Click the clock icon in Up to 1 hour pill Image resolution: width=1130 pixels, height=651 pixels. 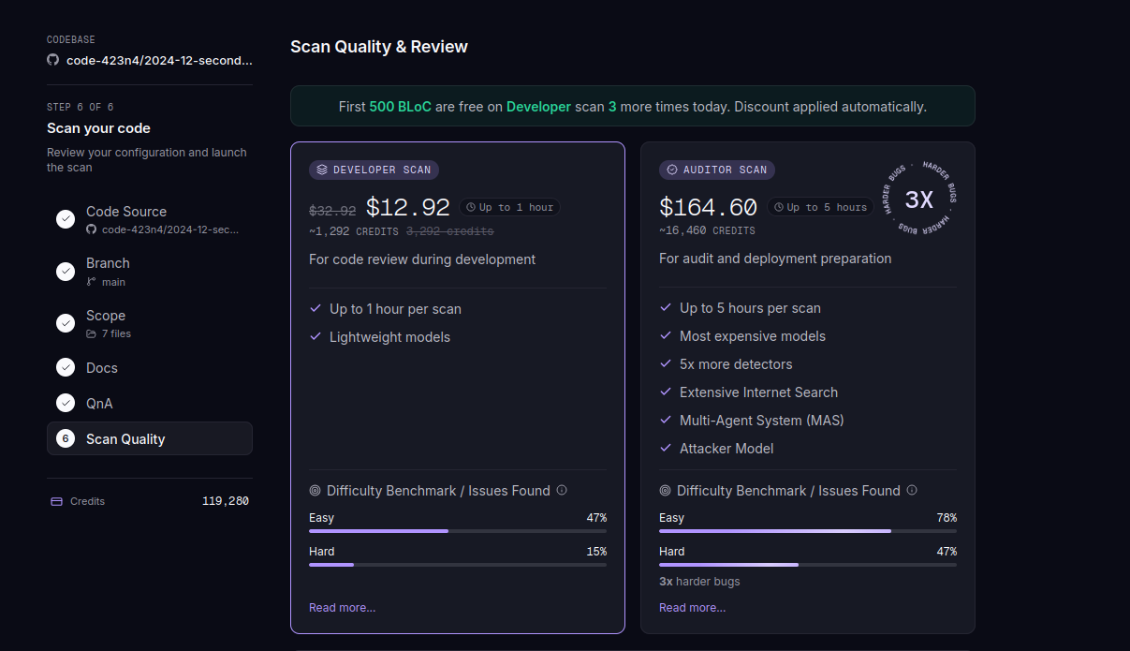(471, 207)
